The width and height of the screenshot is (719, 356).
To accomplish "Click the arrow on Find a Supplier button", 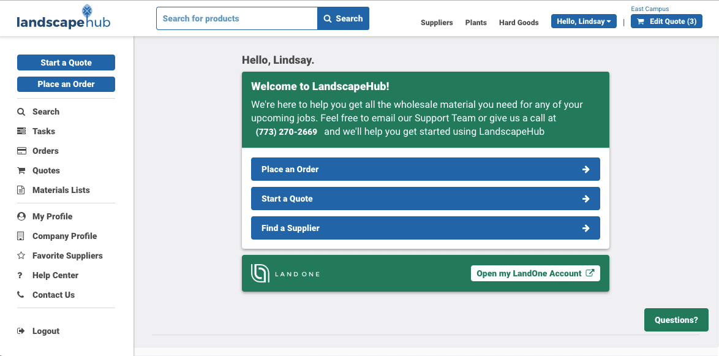I will coord(585,228).
